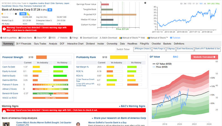Open BAC's Warning Signs link
The width and height of the screenshot is (222, 126).
coord(132,106)
